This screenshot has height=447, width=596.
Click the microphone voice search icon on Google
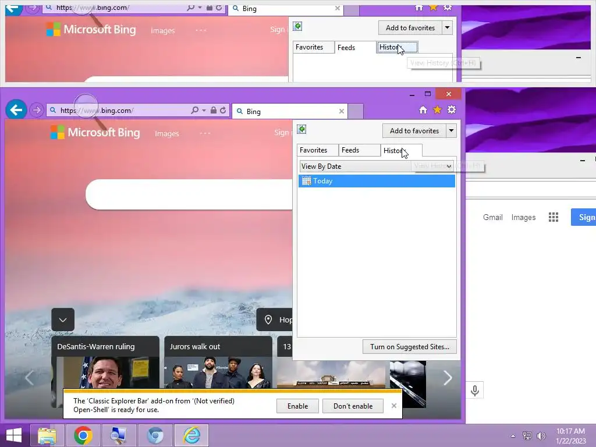(474, 391)
